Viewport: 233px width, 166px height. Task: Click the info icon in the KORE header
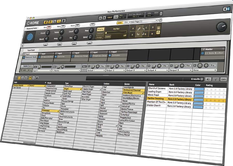tap(63, 21)
